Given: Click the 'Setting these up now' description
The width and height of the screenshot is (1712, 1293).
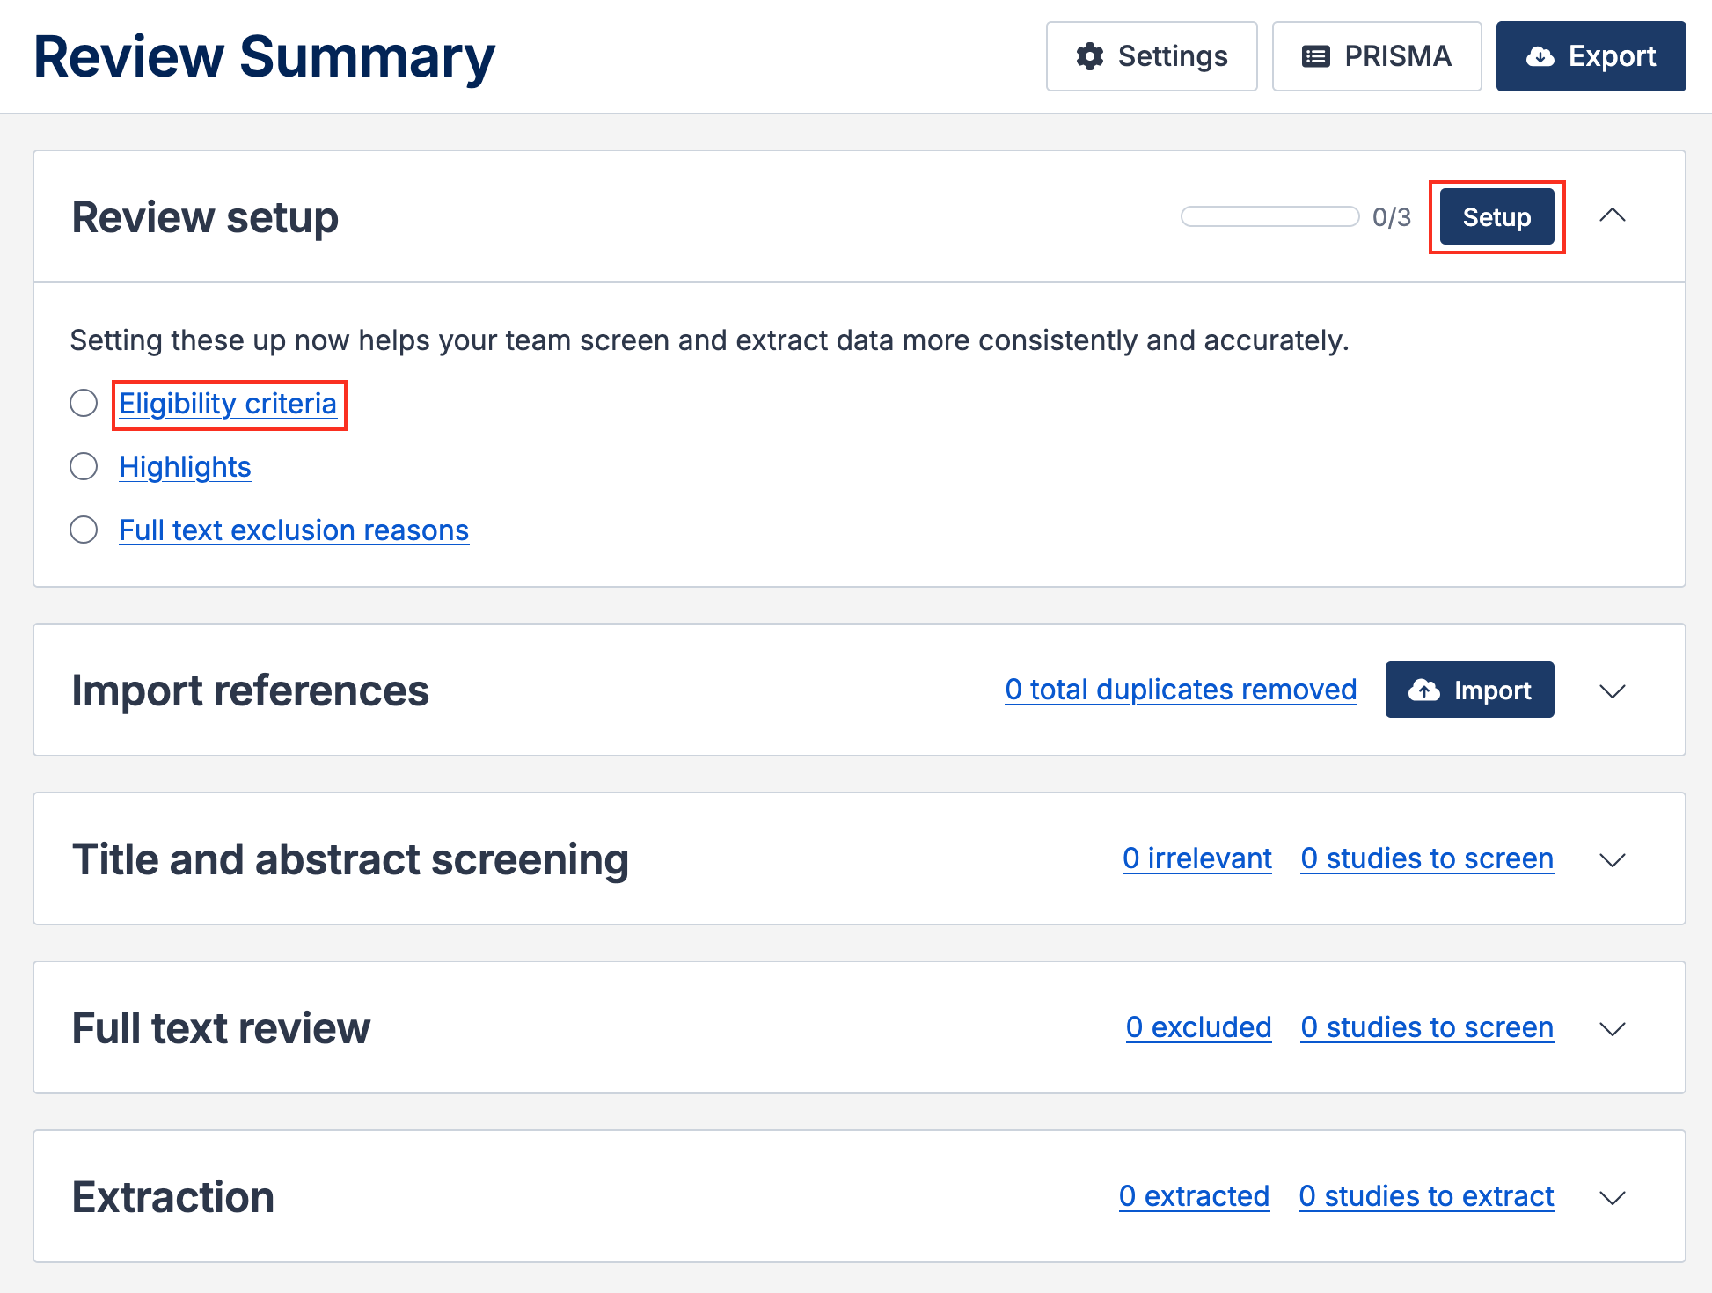Looking at the screenshot, I should [x=709, y=340].
